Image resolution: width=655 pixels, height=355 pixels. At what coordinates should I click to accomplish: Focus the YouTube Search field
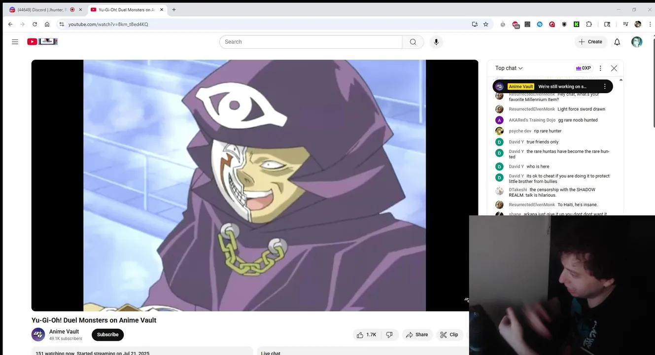click(x=310, y=42)
